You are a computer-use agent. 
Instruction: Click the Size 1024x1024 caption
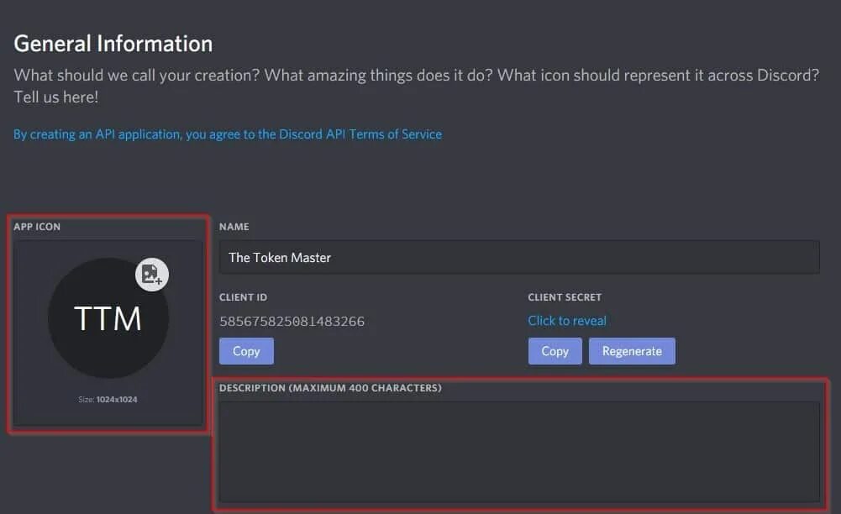pos(108,400)
